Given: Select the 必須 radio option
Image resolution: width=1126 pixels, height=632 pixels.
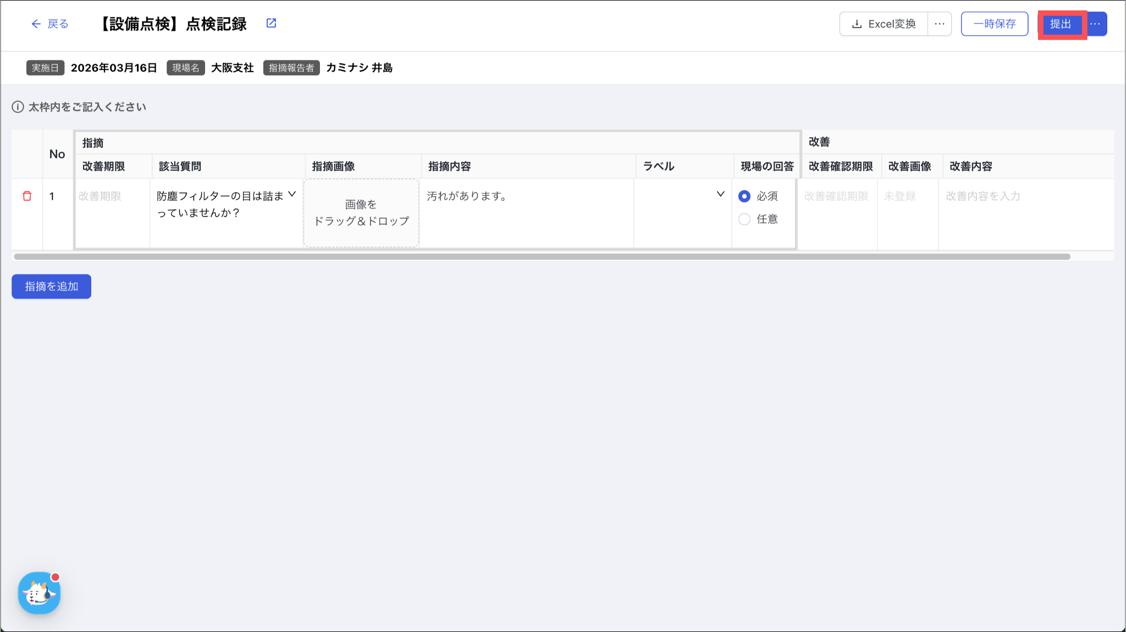Looking at the screenshot, I should coord(744,196).
